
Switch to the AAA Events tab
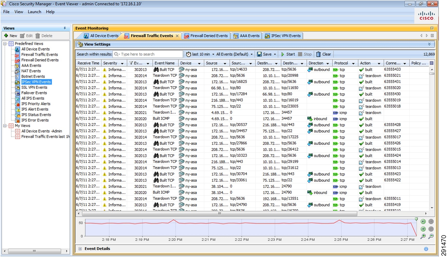246,36
